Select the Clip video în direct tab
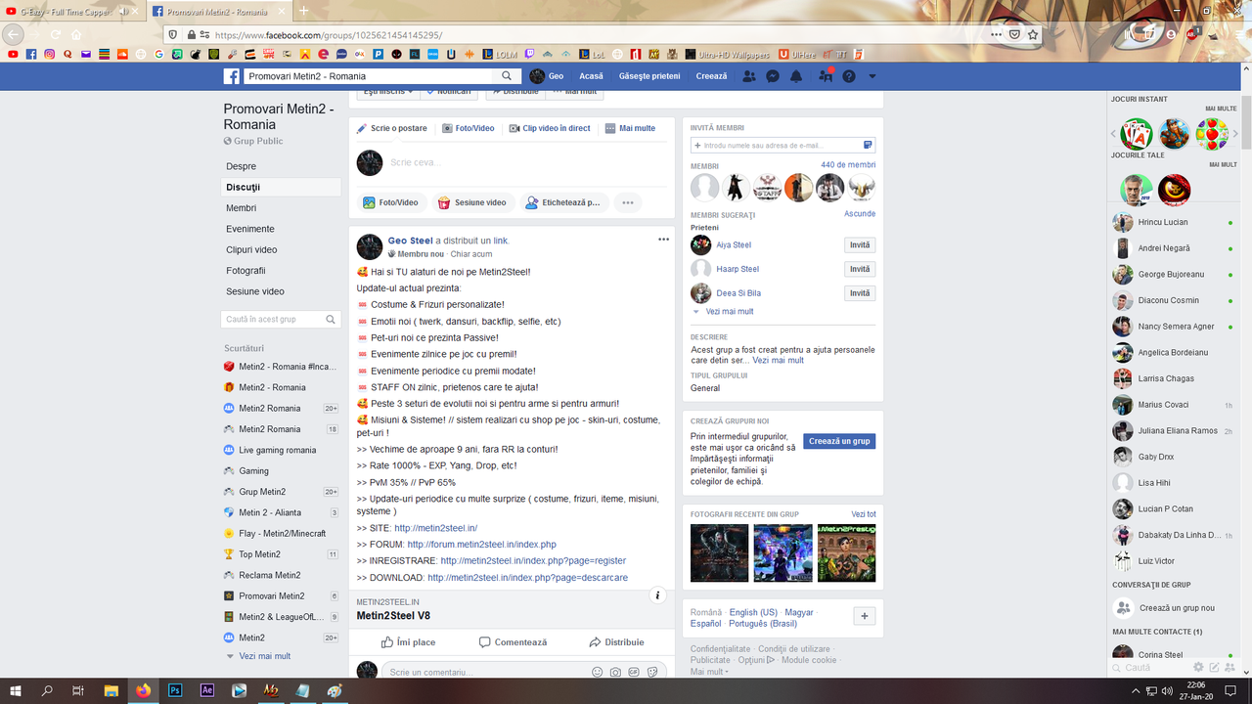 (550, 128)
